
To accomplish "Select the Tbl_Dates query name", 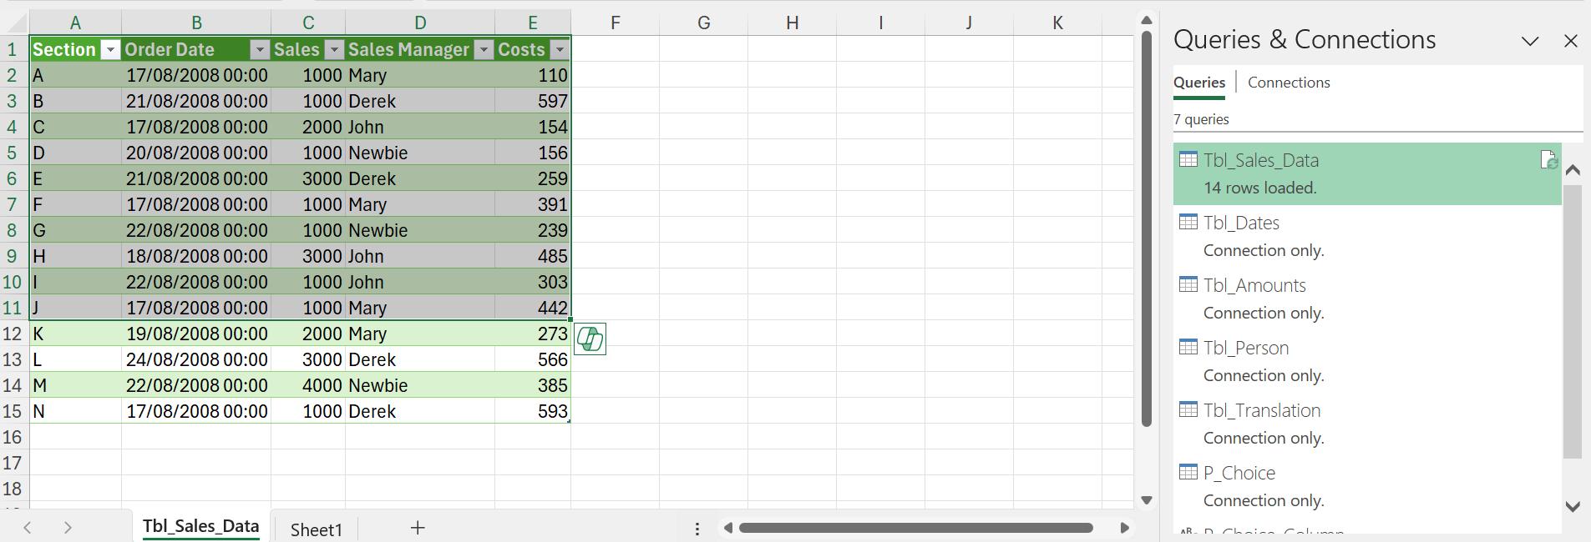I will click(1241, 223).
